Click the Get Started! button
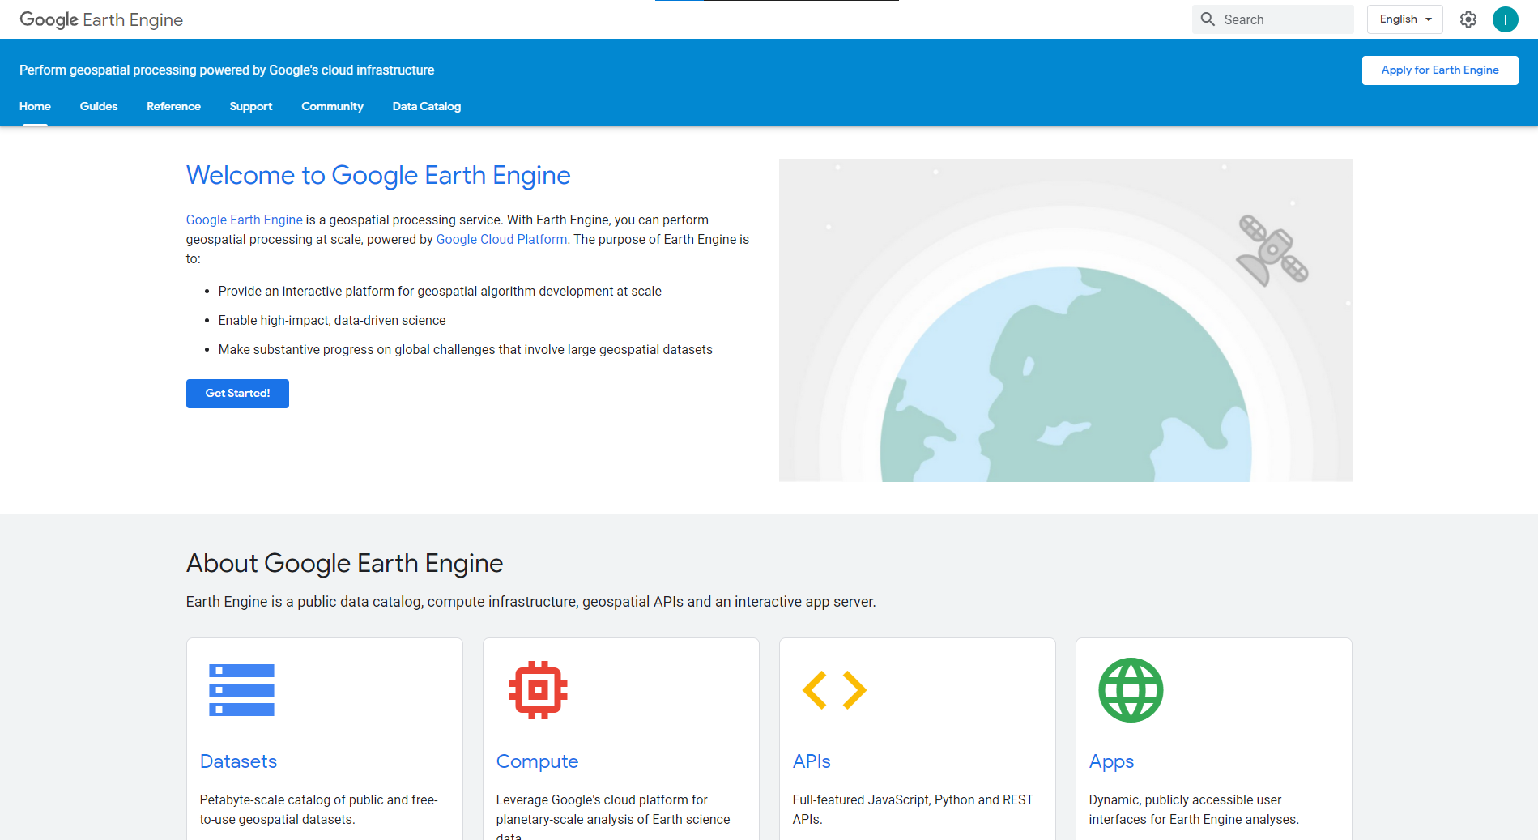This screenshot has width=1538, height=840. coord(237,394)
